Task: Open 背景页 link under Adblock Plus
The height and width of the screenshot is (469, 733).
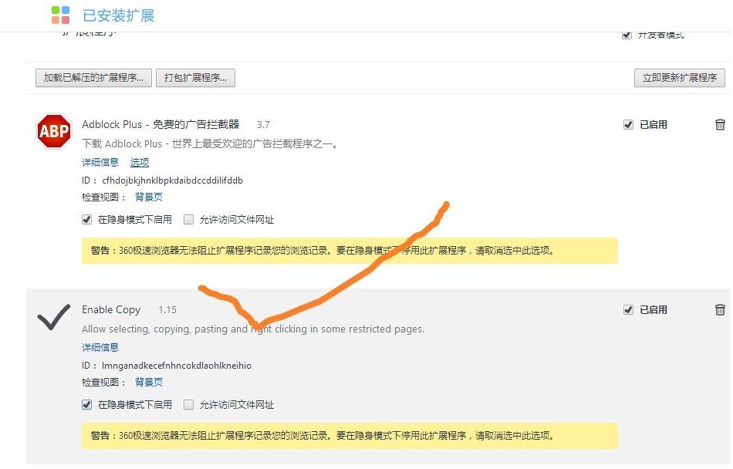Action: [149, 197]
